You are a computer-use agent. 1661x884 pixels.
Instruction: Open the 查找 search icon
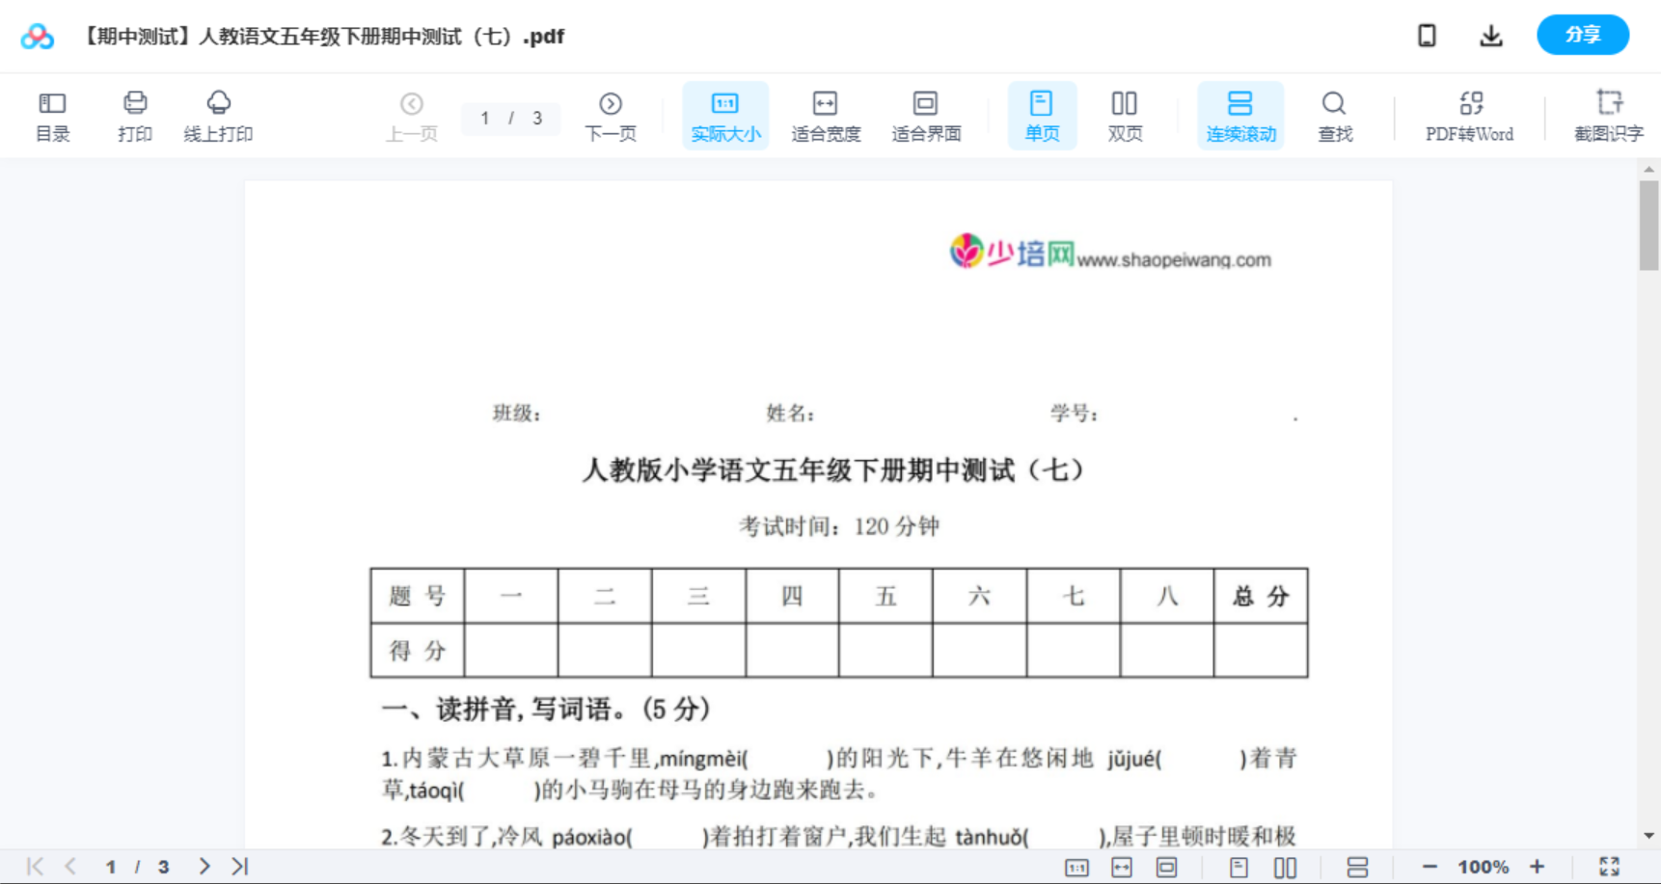(x=1334, y=115)
